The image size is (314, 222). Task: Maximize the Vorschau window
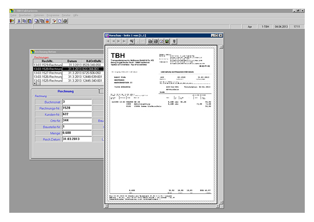click(x=217, y=35)
